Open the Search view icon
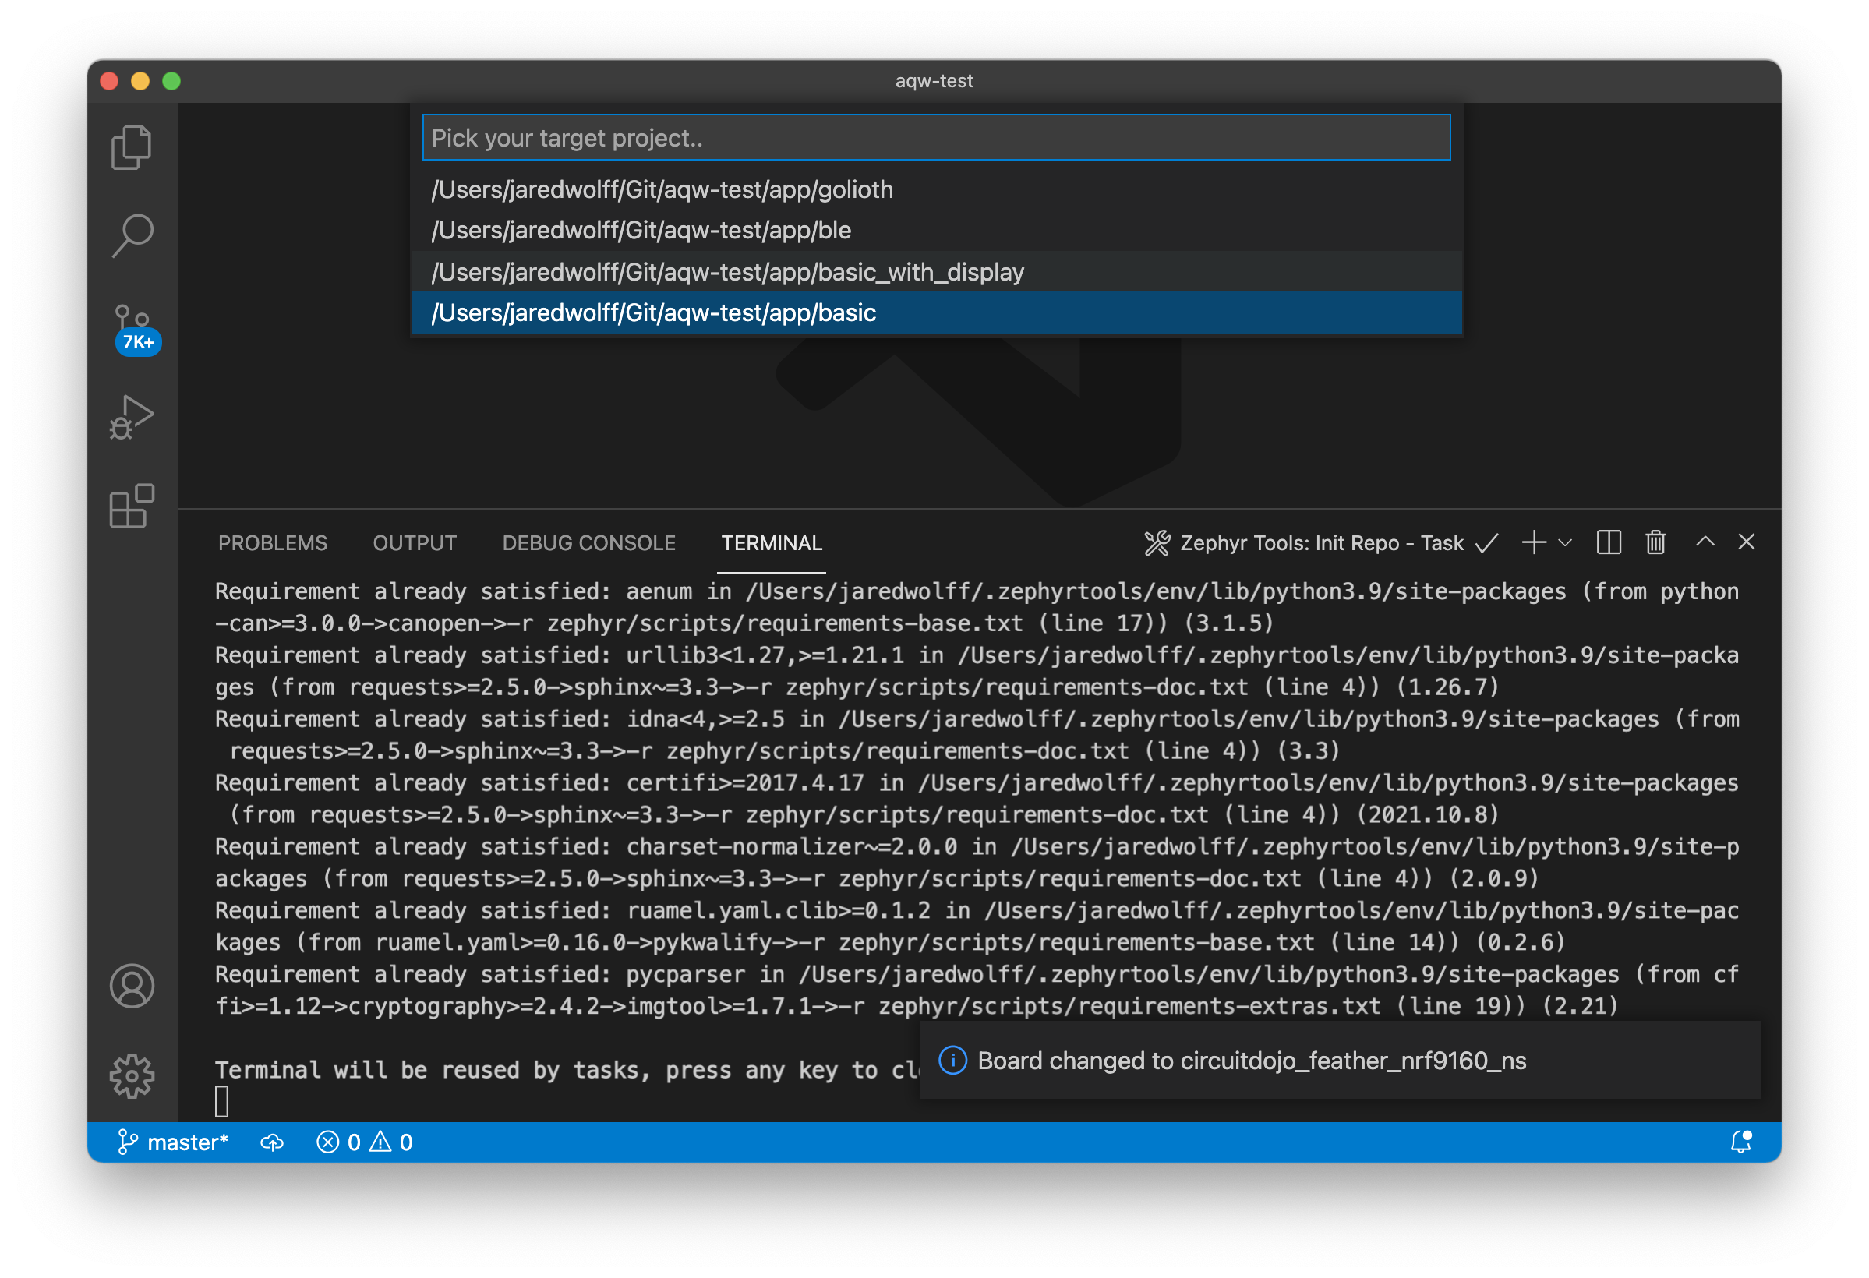Screen dimensions: 1869x1278 [x=131, y=235]
